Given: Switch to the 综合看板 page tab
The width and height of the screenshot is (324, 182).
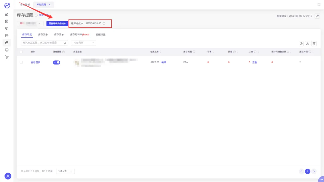Looking at the screenshot, I should [25, 4].
